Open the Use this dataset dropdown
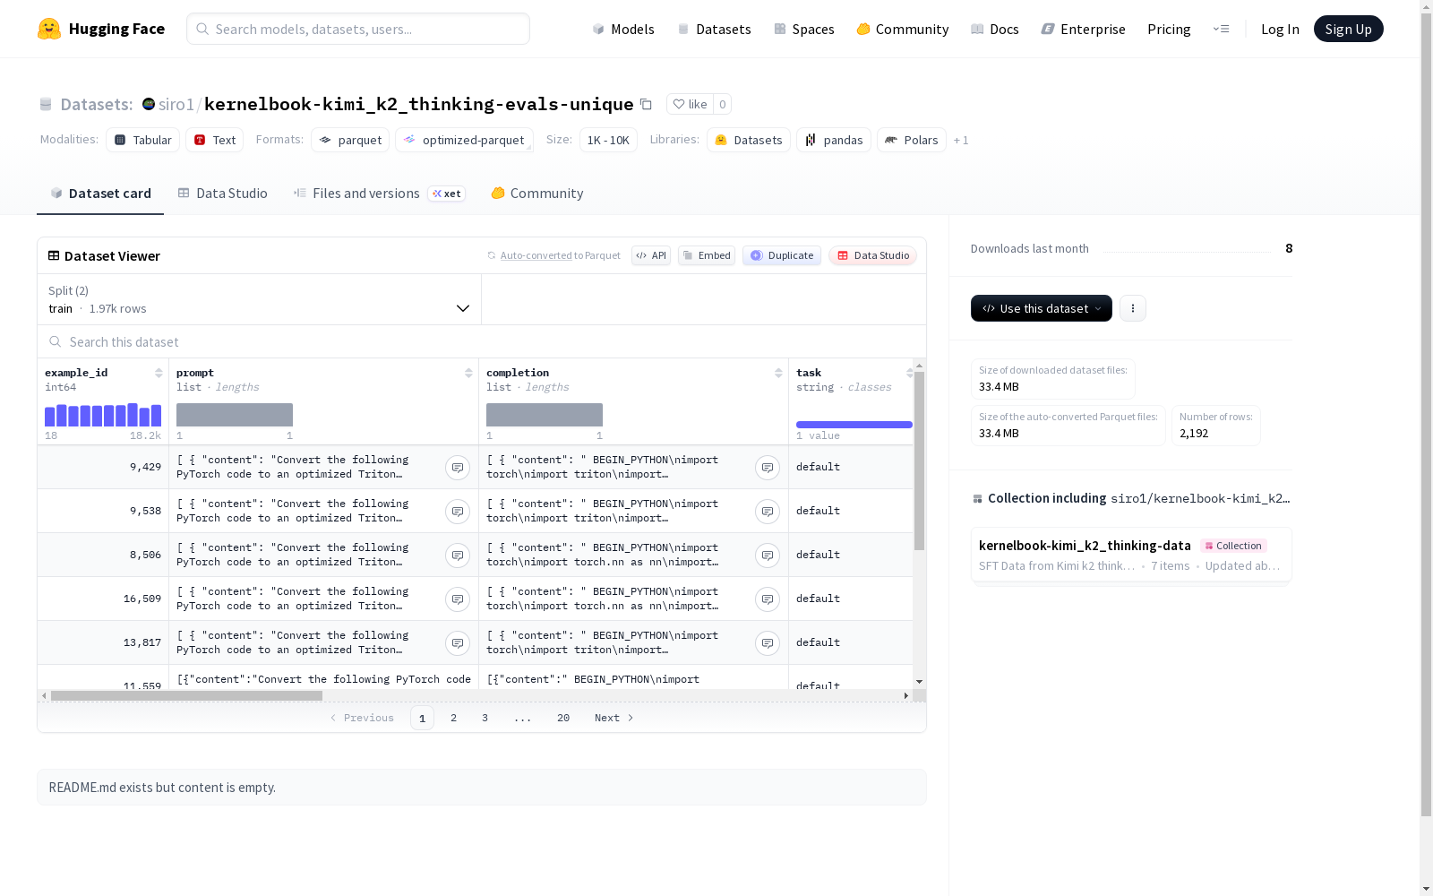 1042,308
